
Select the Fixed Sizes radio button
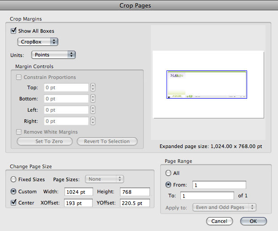[x=13, y=179]
